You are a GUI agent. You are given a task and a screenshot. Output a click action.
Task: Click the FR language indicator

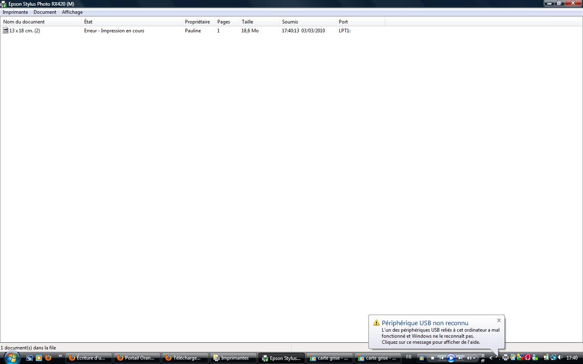(x=409, y=357)
